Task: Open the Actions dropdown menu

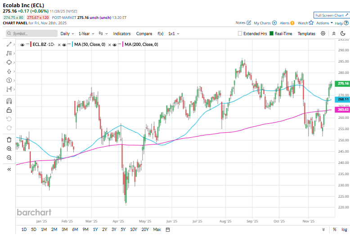Action: pyautogui.click(x=324, y=23)
